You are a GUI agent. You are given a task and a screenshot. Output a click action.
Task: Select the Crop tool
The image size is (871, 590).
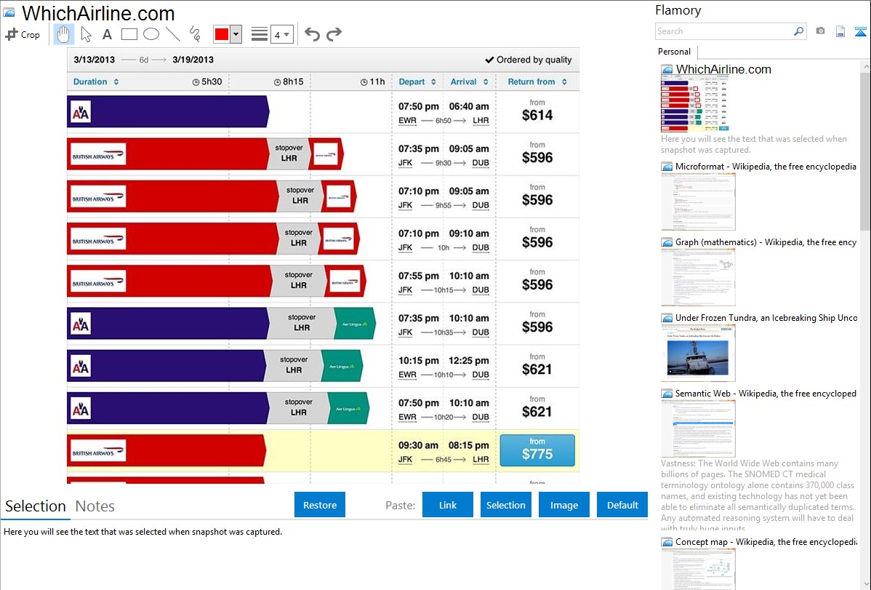tap(23, 34)
